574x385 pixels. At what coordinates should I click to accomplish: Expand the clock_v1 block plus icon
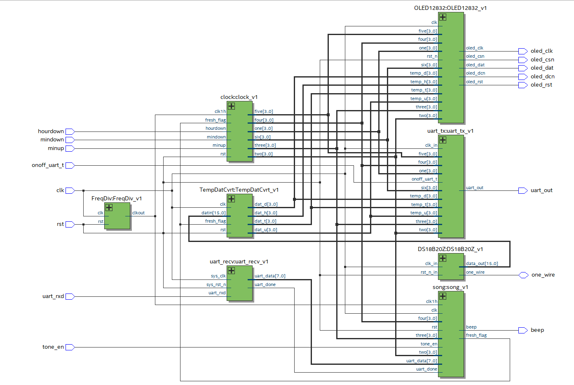231,106
